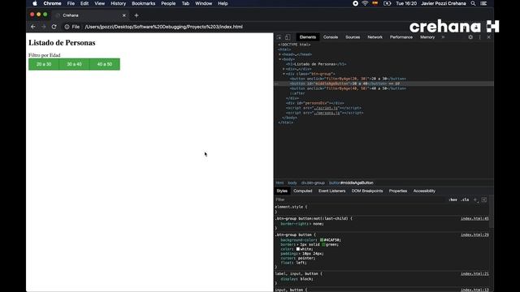Viewport: 520px width, 292px height.
Task: Open the Network tab
Action: (375, 37)
